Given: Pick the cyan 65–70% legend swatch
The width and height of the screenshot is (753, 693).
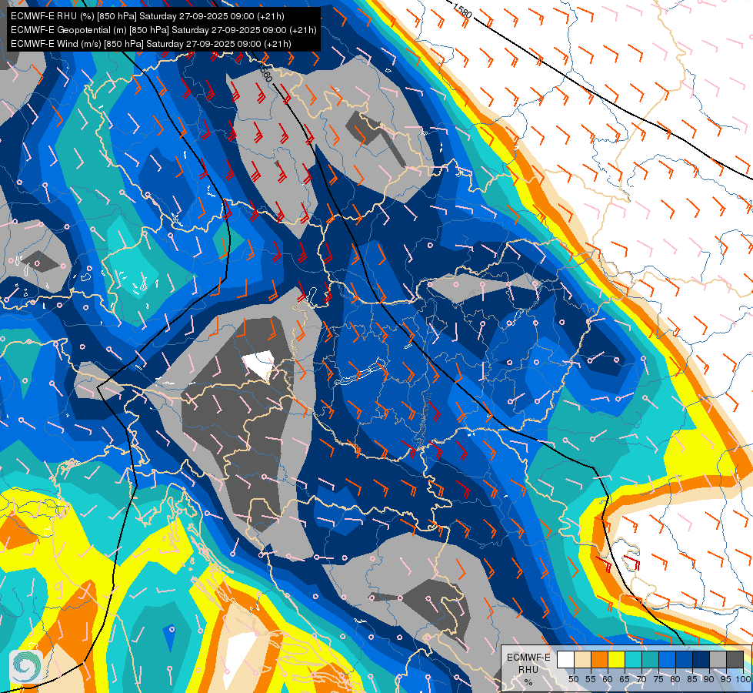Looking at the screenshot, I should pos(633,659).
